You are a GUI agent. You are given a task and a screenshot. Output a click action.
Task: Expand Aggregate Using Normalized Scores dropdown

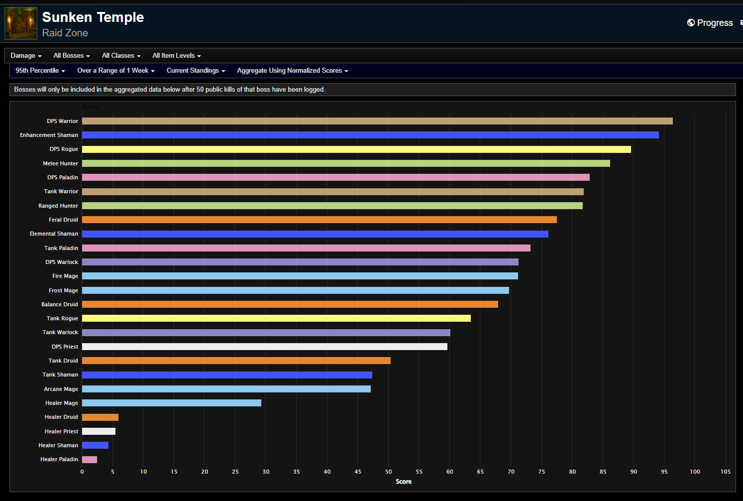(x=292, y=71)
